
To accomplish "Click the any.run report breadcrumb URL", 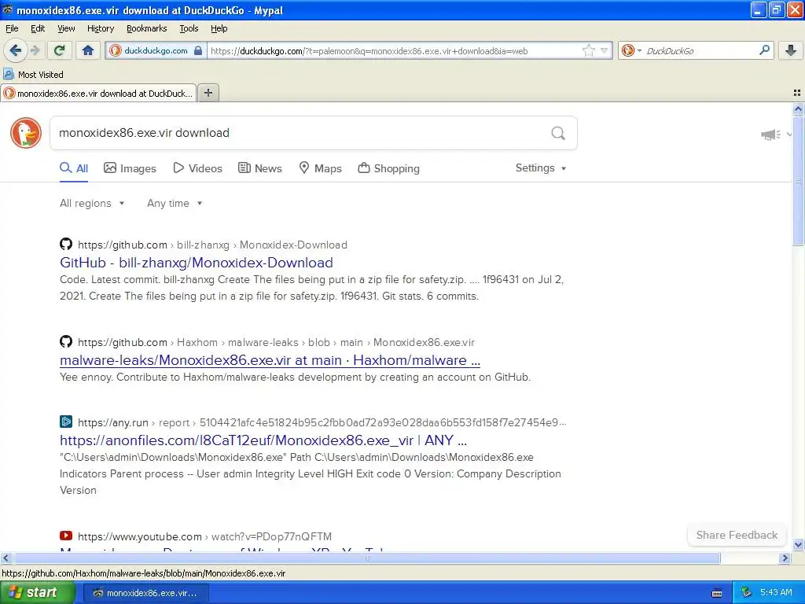I will pyautogui.click(x=322, y=422).
